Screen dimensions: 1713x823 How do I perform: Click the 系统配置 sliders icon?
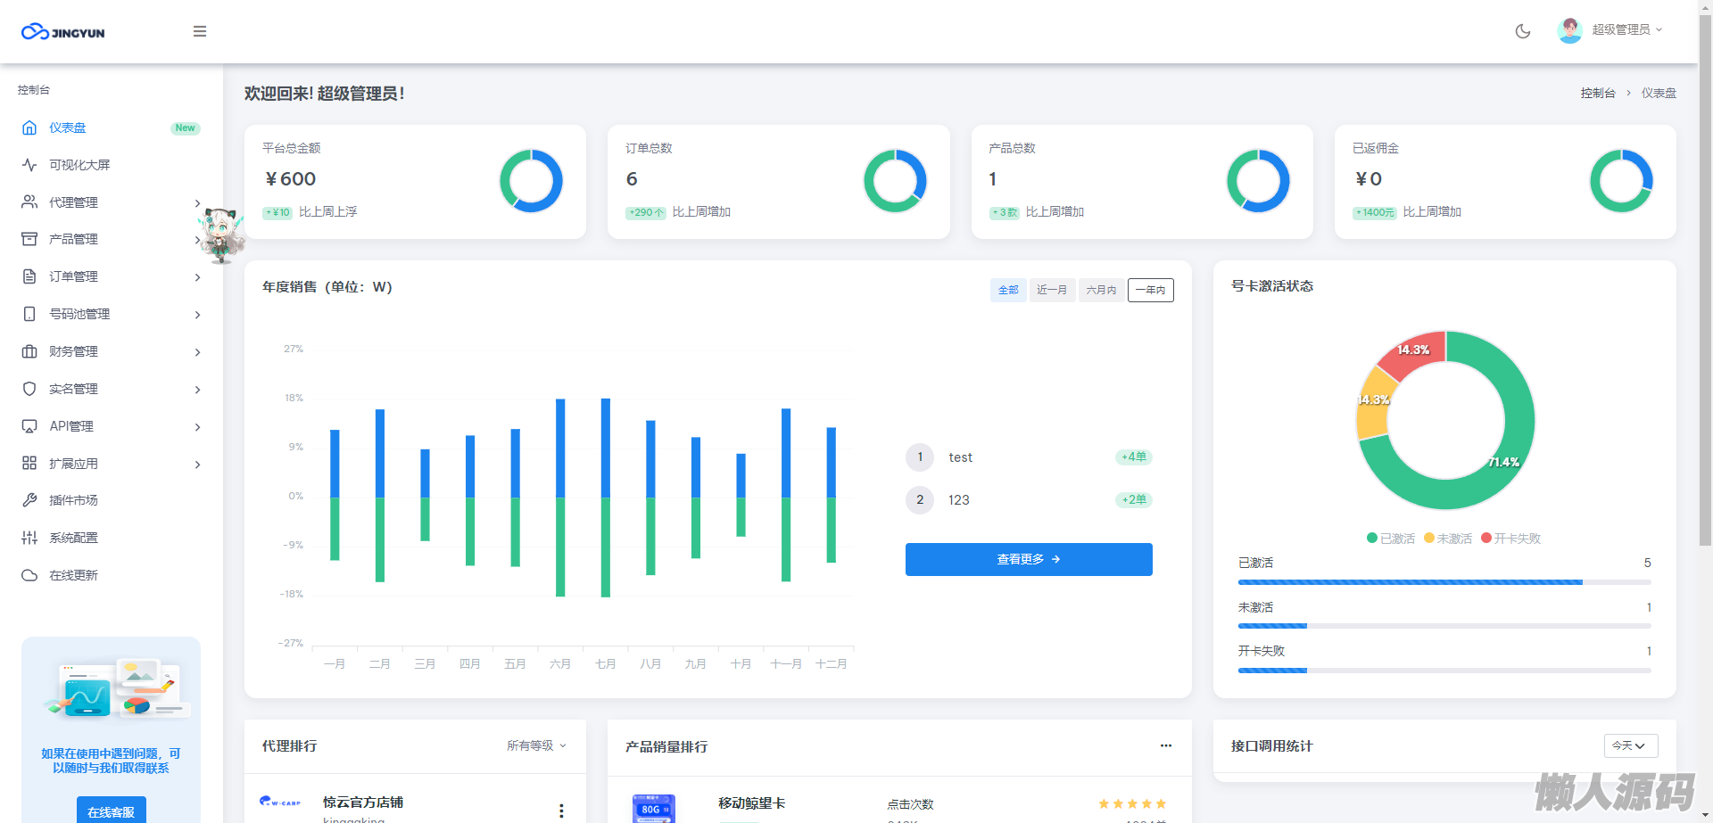pos(29,538)
